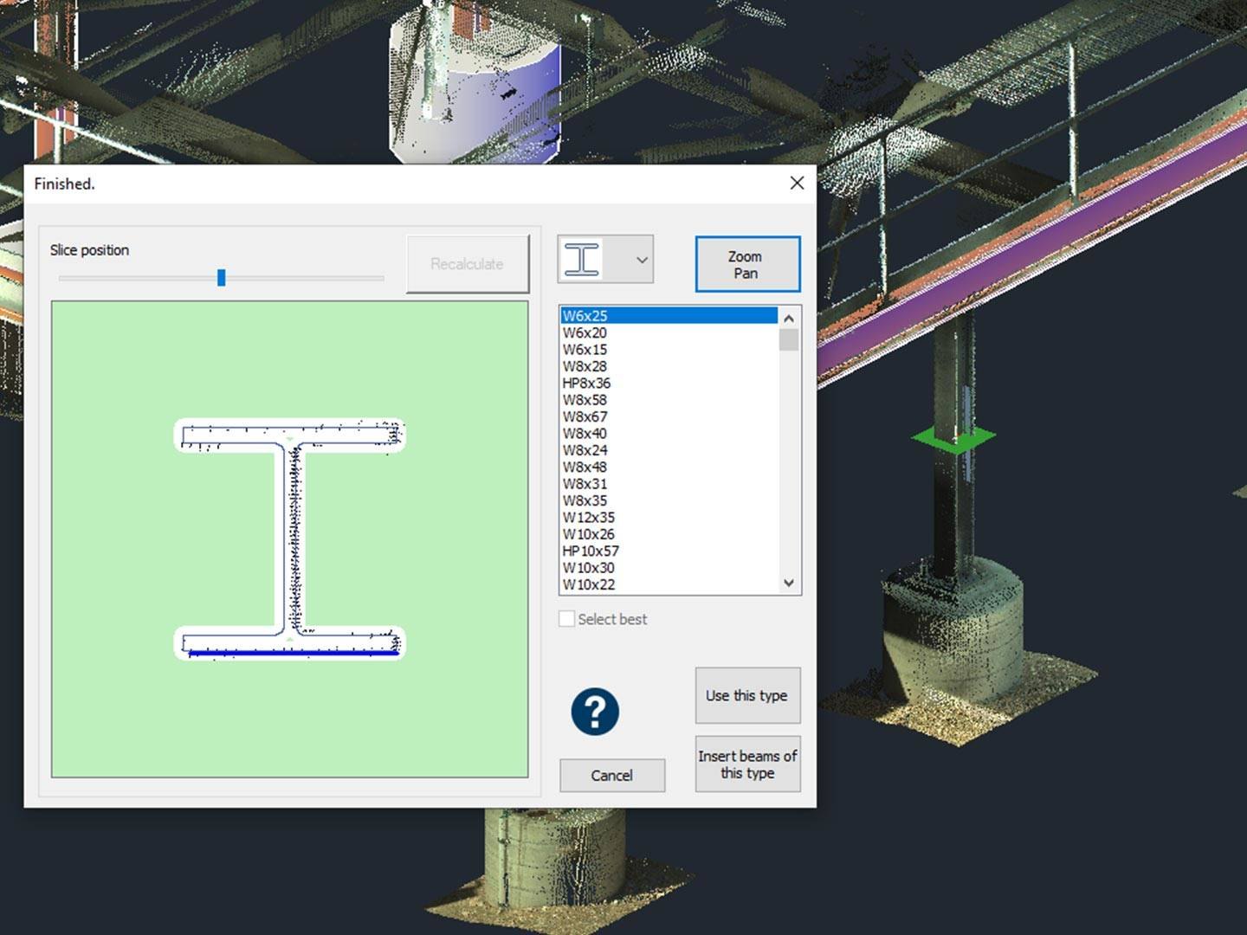Click the beam cross-section preview area

tap(290, 539)
